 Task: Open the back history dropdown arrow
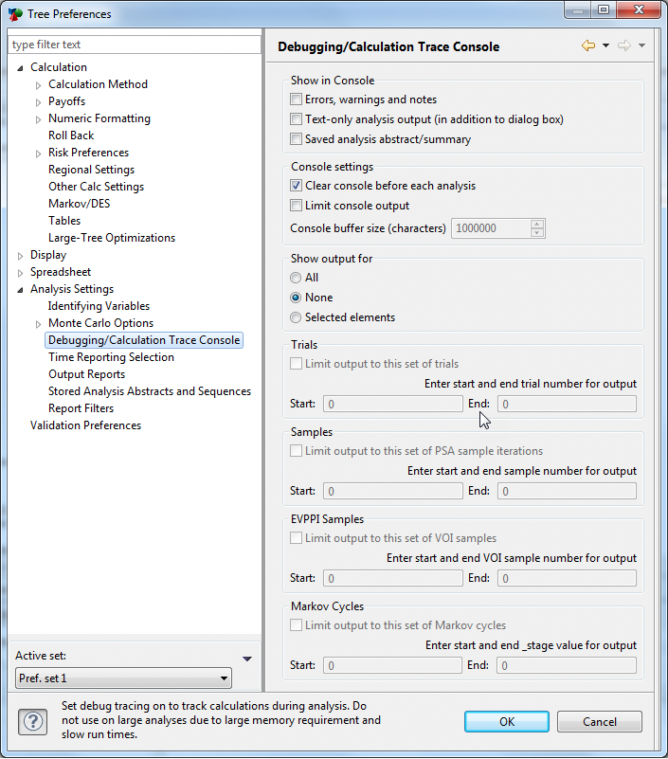coord(605,46)
